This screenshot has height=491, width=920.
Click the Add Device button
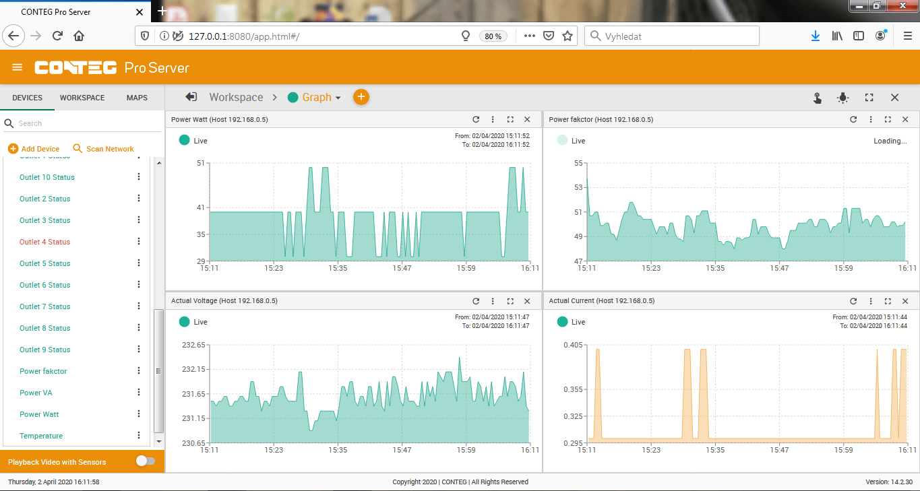pos(34,149)
